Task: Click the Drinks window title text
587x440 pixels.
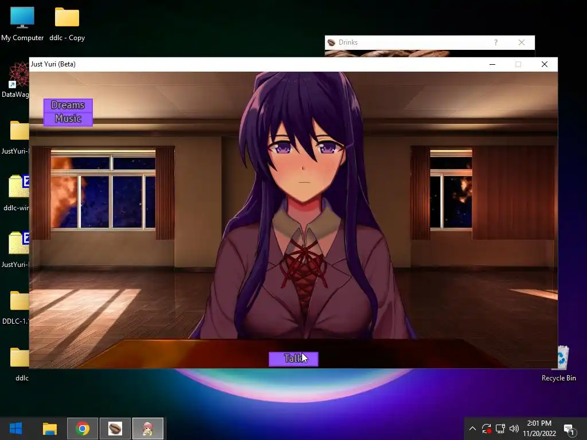Action: point(348,42)
